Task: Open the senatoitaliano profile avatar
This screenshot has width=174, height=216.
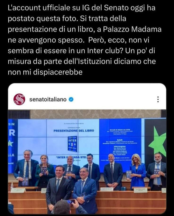Action: (x=19, y=99)
